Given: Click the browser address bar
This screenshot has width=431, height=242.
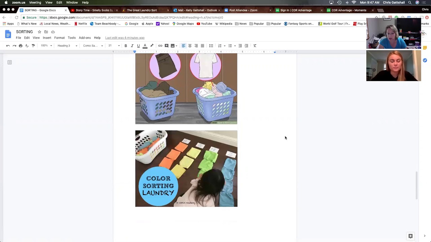Looking at the screenshot, I should coord(199,17).
